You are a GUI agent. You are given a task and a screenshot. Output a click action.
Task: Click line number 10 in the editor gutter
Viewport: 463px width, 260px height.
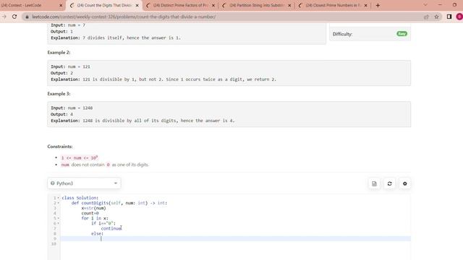pos(54,244)
